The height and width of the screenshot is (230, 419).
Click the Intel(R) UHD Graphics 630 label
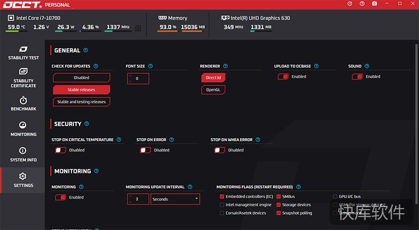pyautogui.click(x=260, y=18)
